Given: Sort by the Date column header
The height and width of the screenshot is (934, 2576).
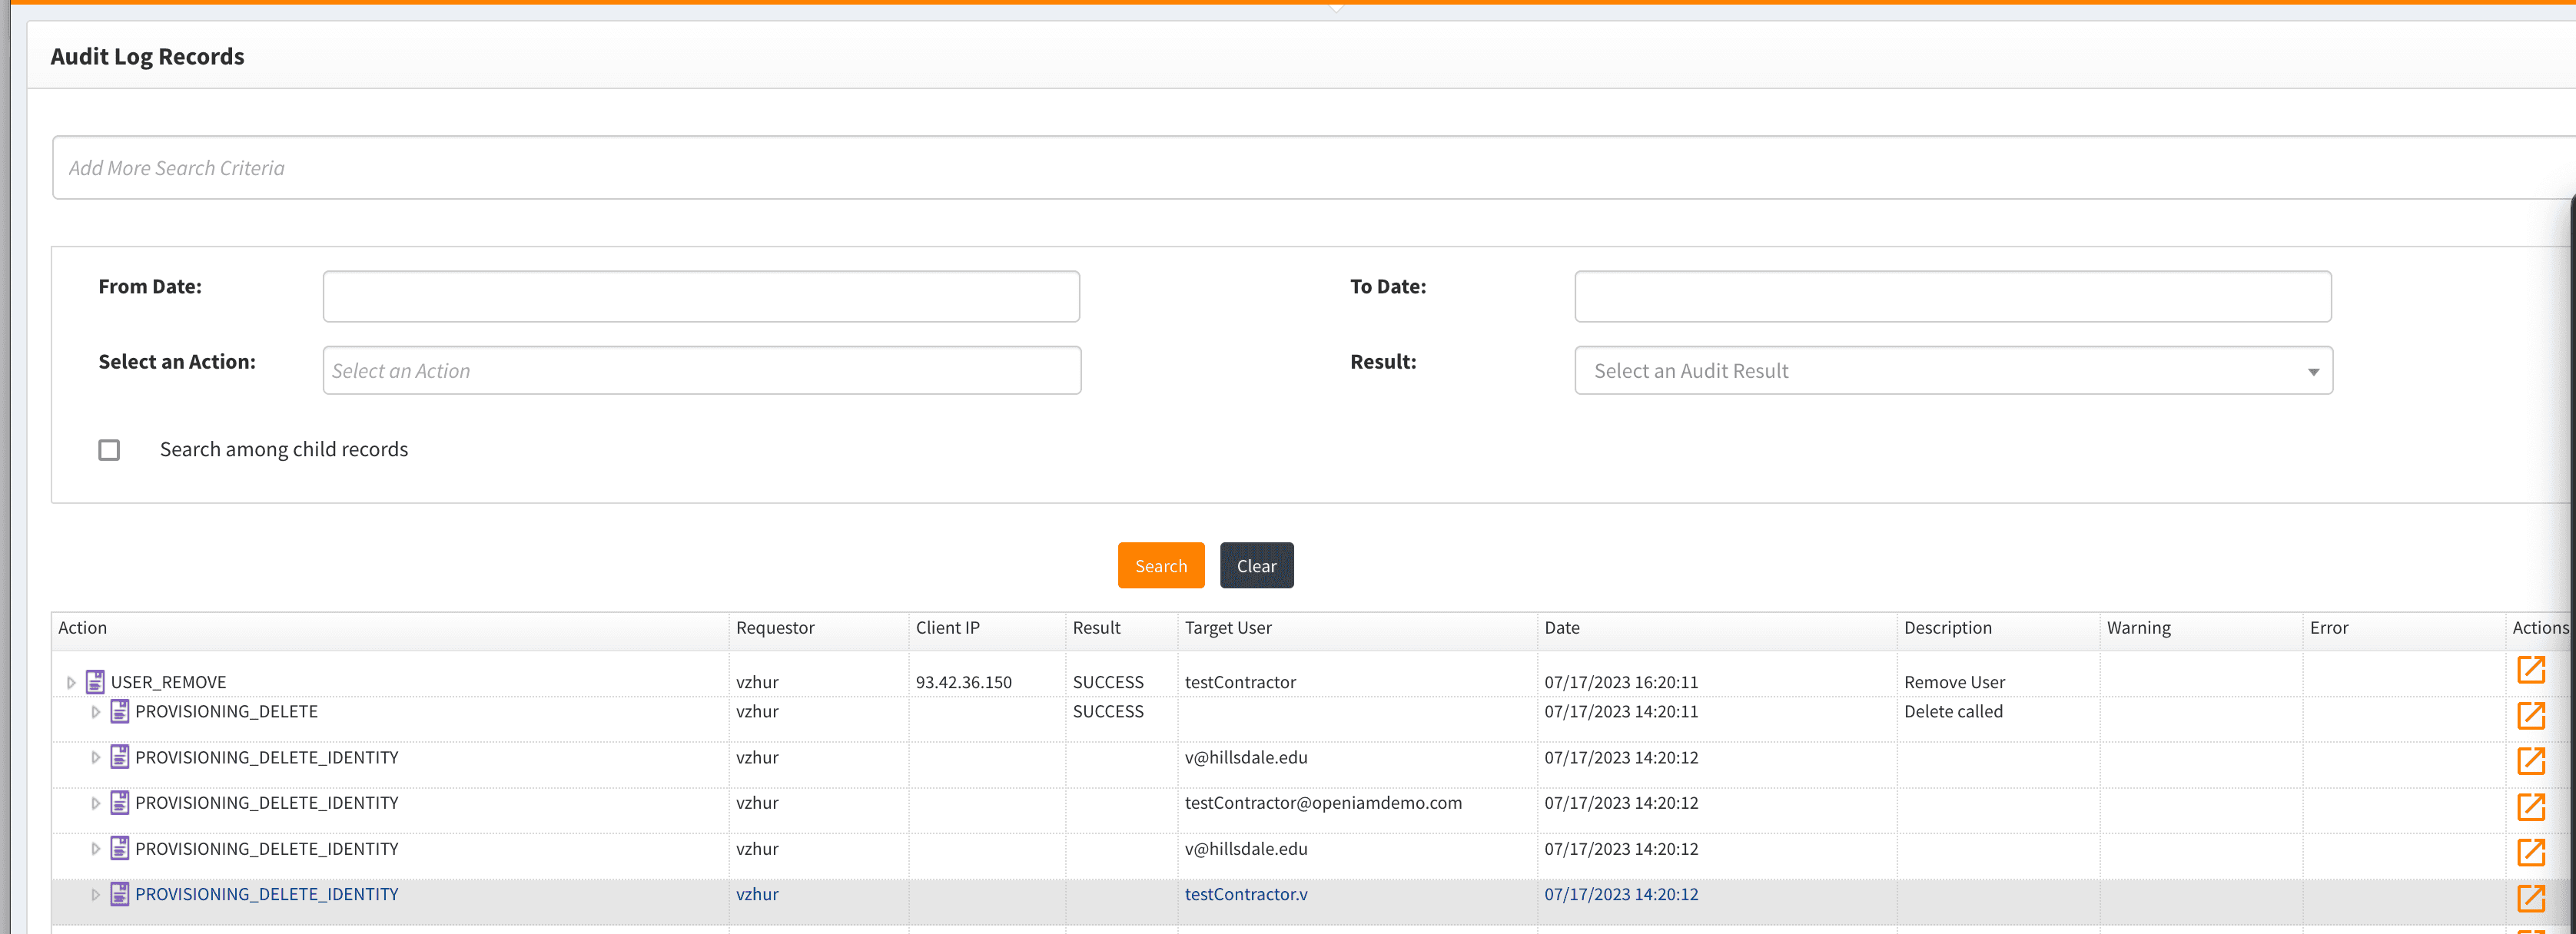Looking at the screenshot, I should [x=1562, y=628].
